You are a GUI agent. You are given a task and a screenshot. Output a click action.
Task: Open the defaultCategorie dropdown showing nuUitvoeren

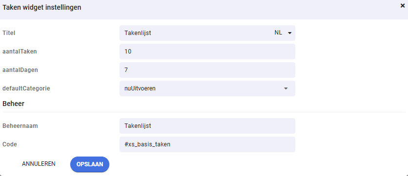click(207, 88)
